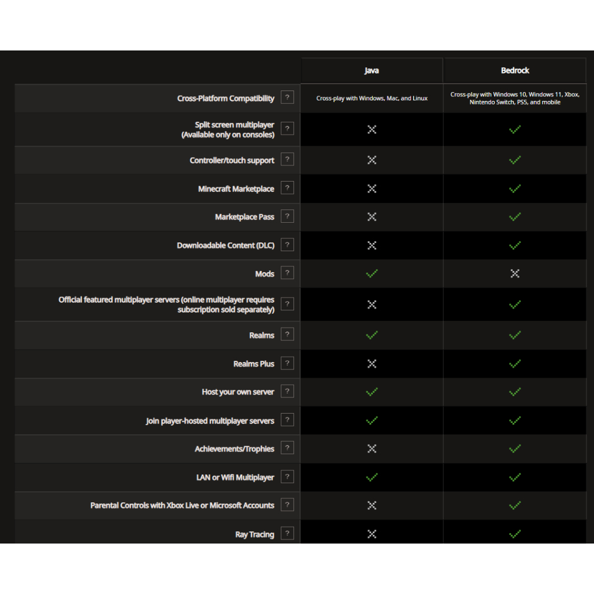The height and width of the screenshot is (594, 594).
Task: Select the Bedrock column header
Action: click(515, 71)
